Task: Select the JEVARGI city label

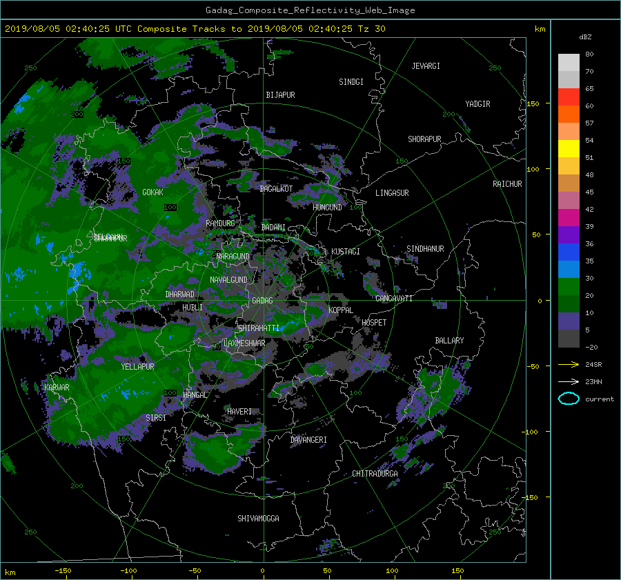Action: coord(426,66)
